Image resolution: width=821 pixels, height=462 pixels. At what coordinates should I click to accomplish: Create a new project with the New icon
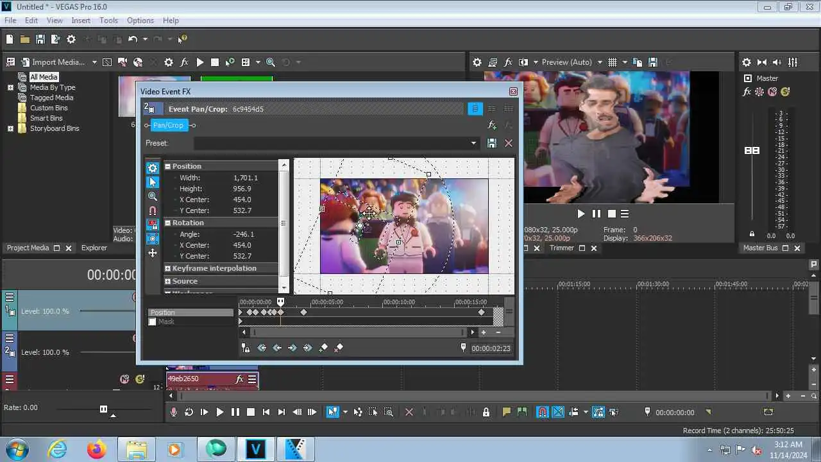10,39
